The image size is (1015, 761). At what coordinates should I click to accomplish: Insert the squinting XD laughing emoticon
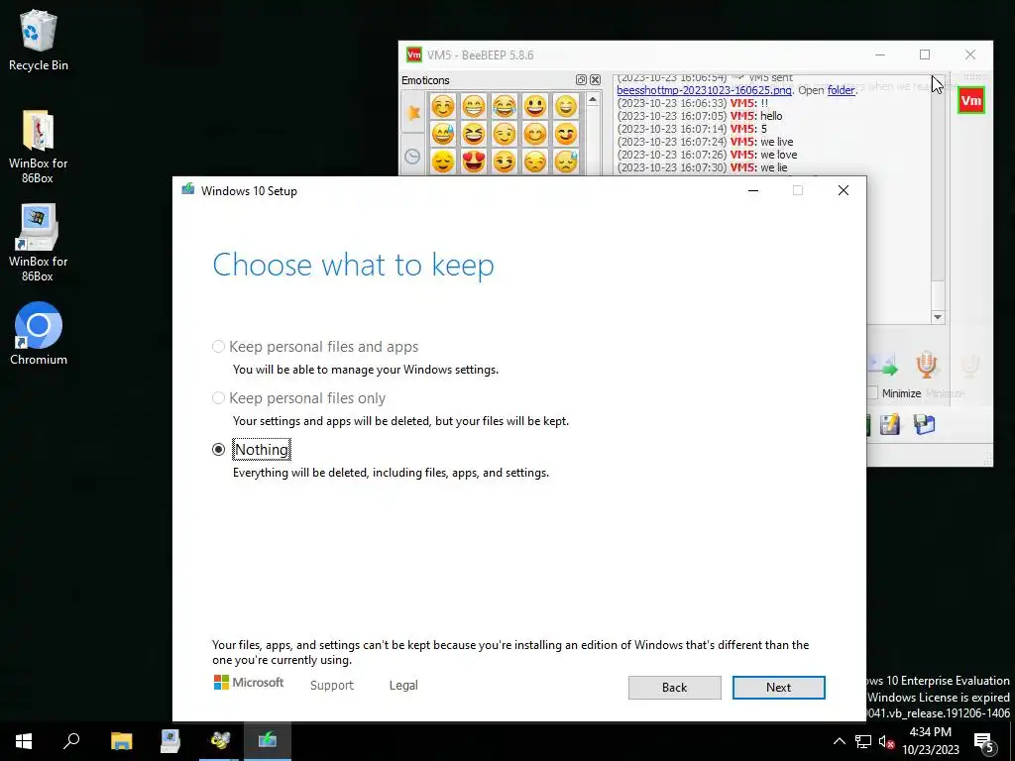point(474,134)
